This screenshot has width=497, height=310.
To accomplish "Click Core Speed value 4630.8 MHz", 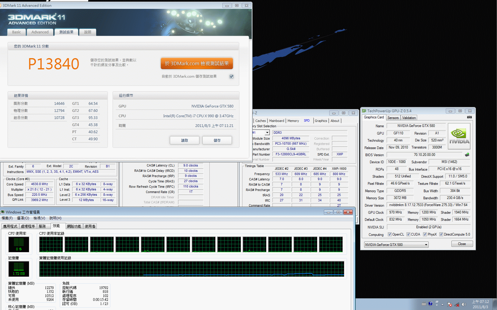I will tap(39, 184).
